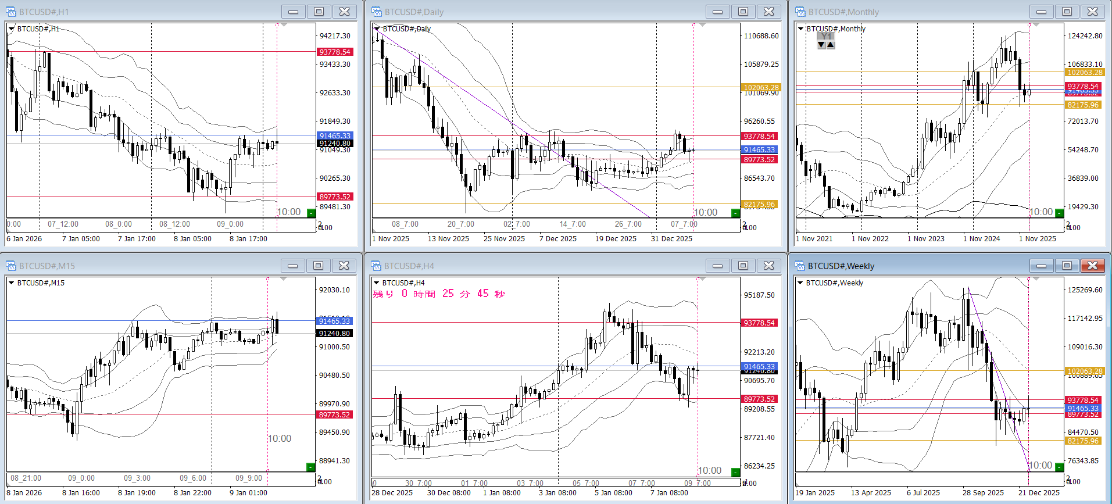Maximize the BTCUSD#,Weekly chart window
This screenshot has width=1112, height=504.
pyautogui.click(x=1067, y=266)
